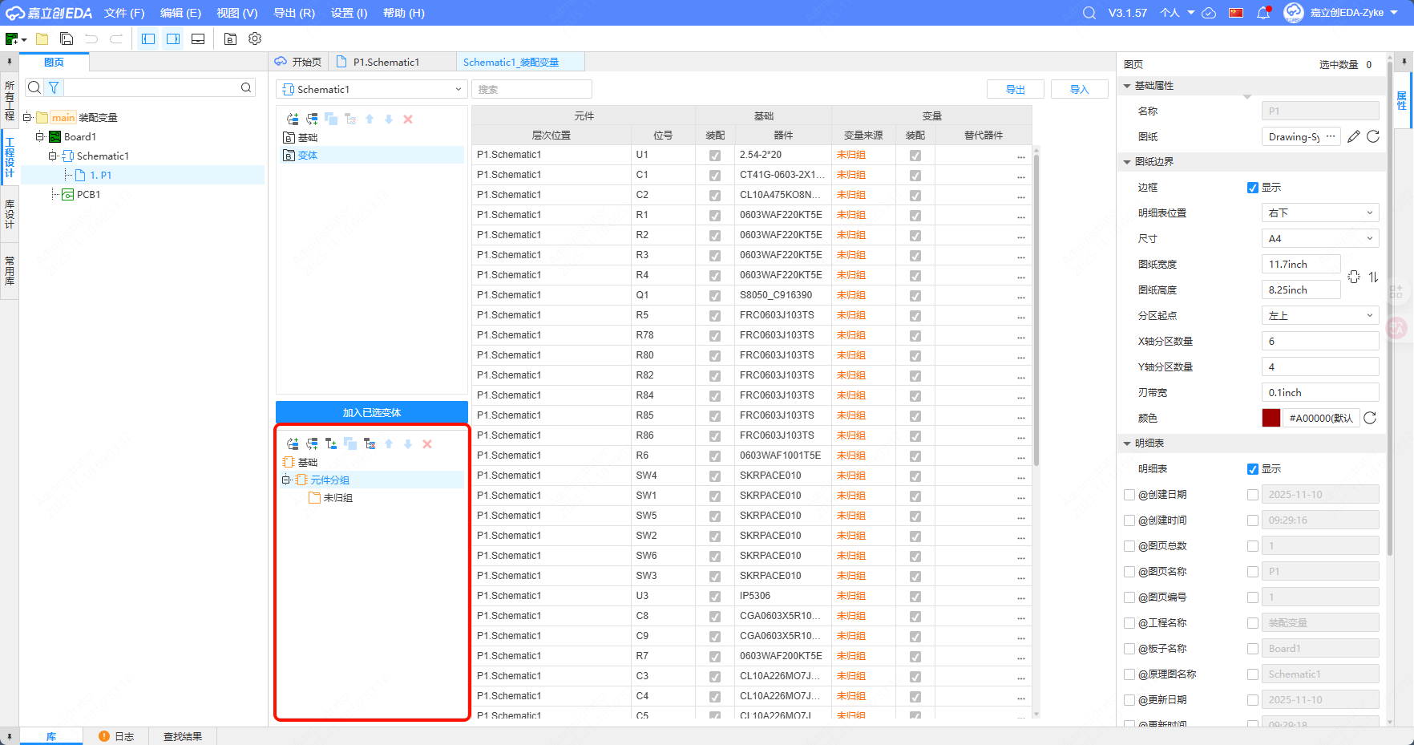Click the 导入 button

click(1079, 89)
